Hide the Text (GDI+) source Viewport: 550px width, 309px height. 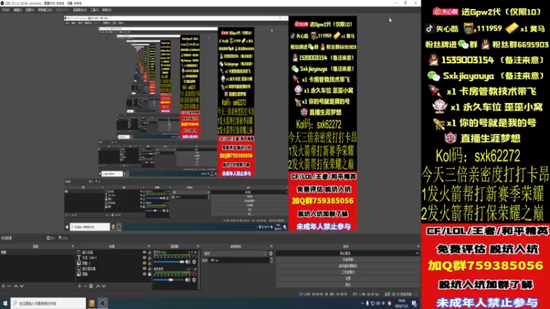click(144, 257)
